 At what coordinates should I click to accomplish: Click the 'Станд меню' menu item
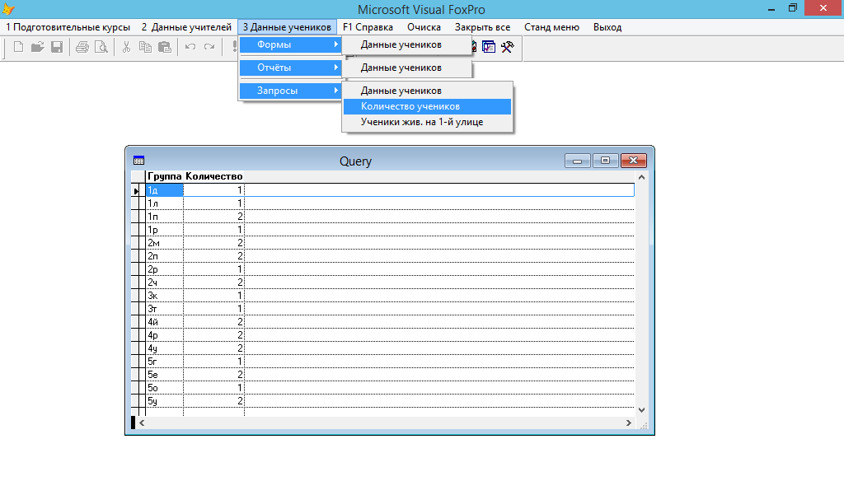[x=551, y=27]
